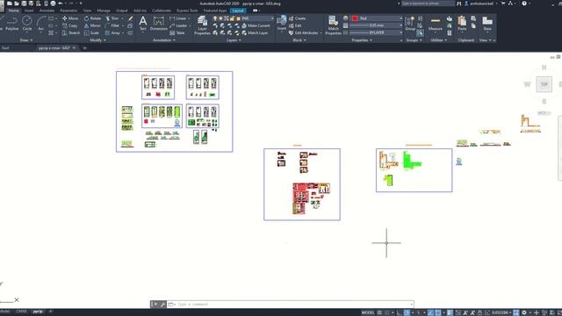Click Make Current layer button
This screenshot has height=316, width=562.
tap(256, 25)
